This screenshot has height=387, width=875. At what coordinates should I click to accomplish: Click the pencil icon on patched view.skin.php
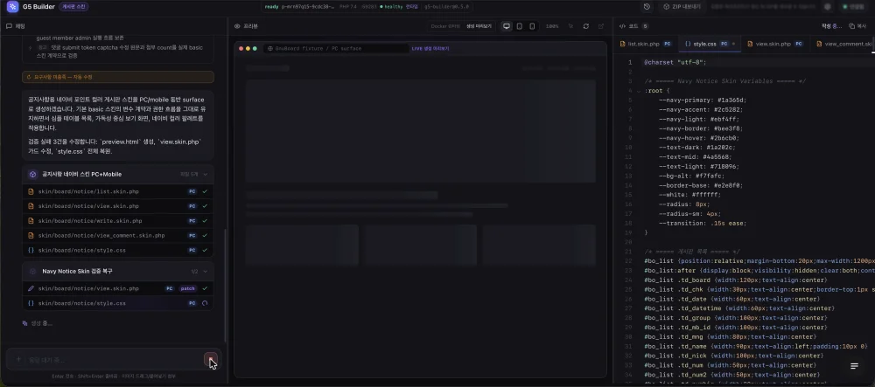click(x=31, y=288)
